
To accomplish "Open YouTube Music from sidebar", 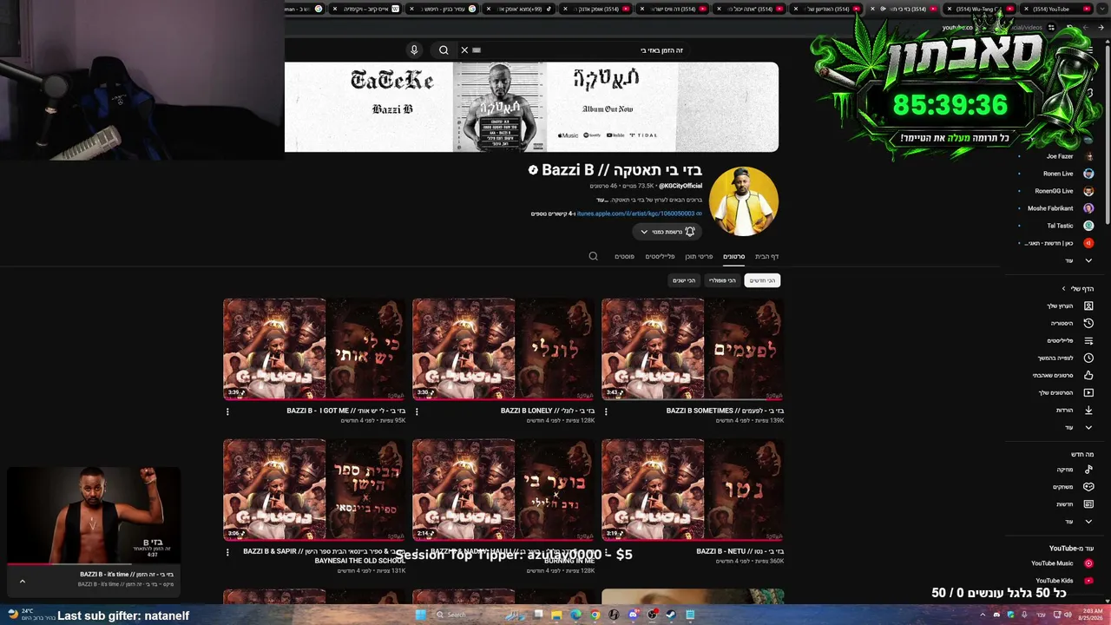I will tap(1062, 563).
